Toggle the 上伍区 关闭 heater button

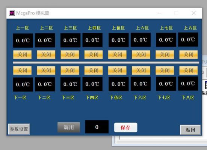pyautogui.click(x=117, y=54)
